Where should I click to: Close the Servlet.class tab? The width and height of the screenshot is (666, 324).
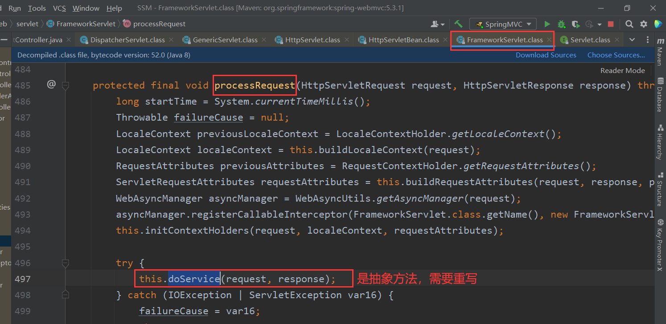pyautogui.click(x=617, y=40)
